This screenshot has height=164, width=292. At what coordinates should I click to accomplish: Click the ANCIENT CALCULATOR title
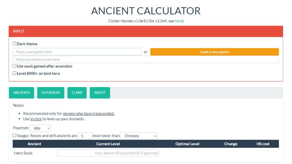click(x=146, y=11)
